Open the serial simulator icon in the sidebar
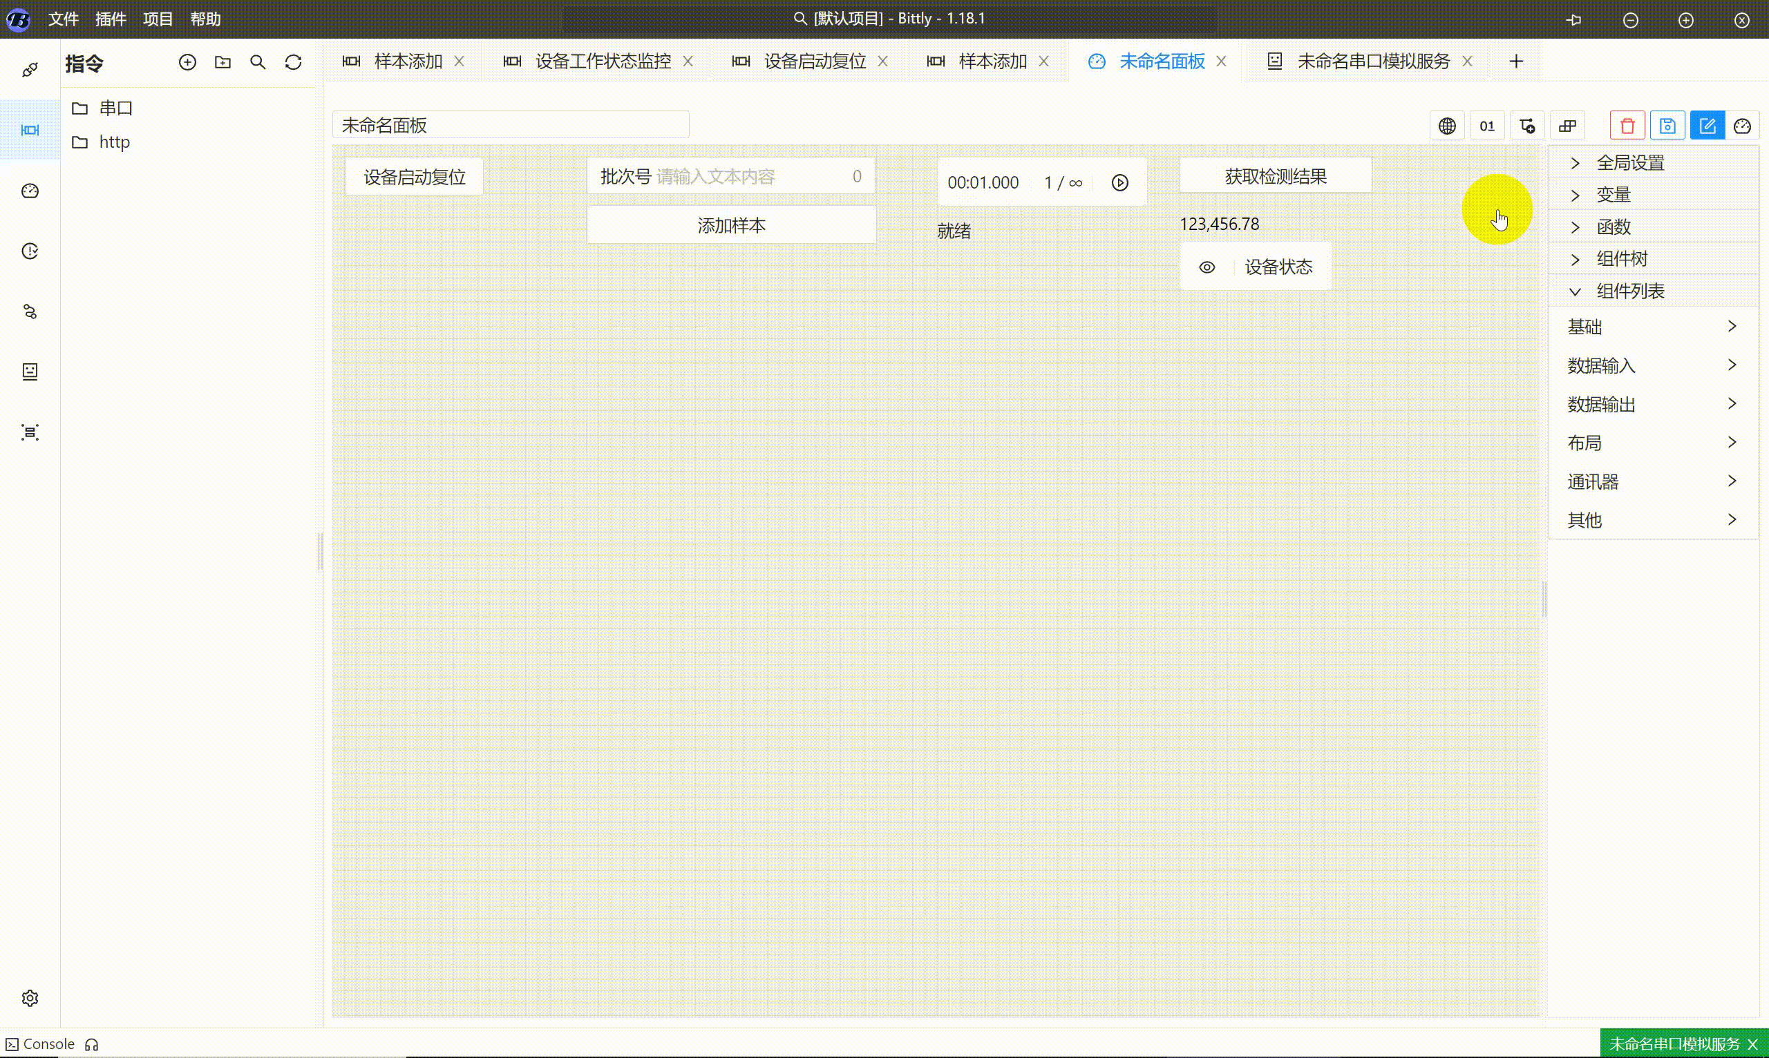This screenshot has height=1058, width=1769. tap(29, 371)
